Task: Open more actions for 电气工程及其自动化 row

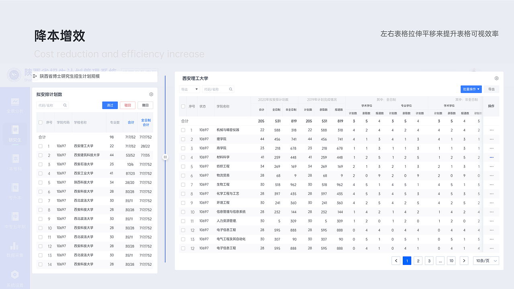Action: tap(492, 239)
